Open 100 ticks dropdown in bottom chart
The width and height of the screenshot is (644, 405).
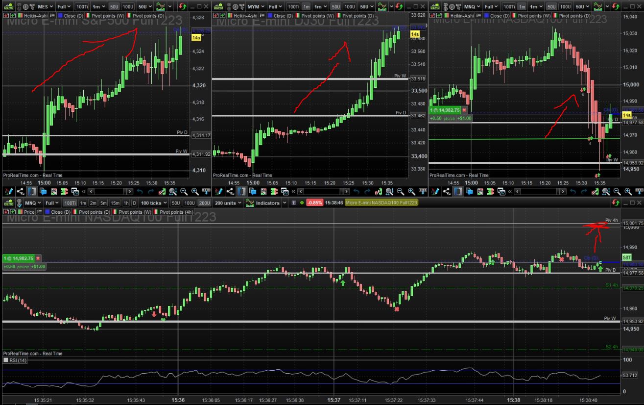[x=154, y=202]
